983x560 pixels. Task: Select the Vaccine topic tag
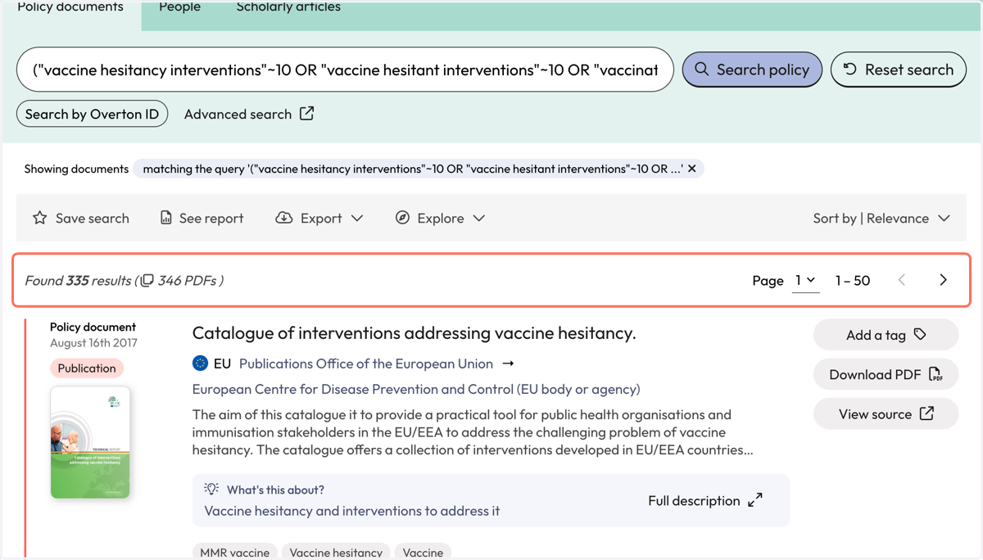click(x=423, y=552)
